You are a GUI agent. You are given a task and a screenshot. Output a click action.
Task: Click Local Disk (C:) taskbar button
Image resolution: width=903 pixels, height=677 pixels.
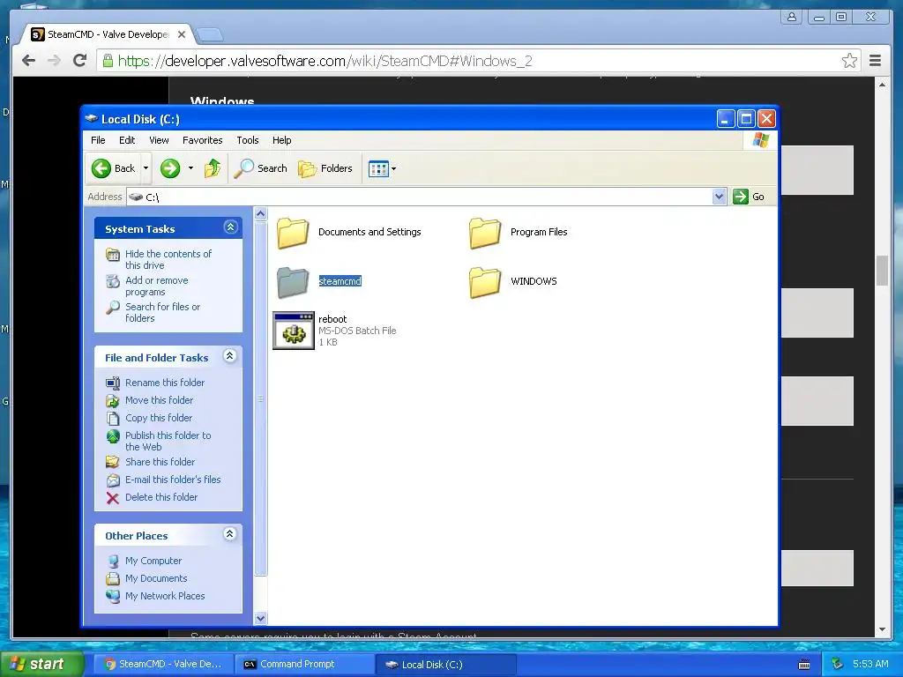[x=445, y=665]
